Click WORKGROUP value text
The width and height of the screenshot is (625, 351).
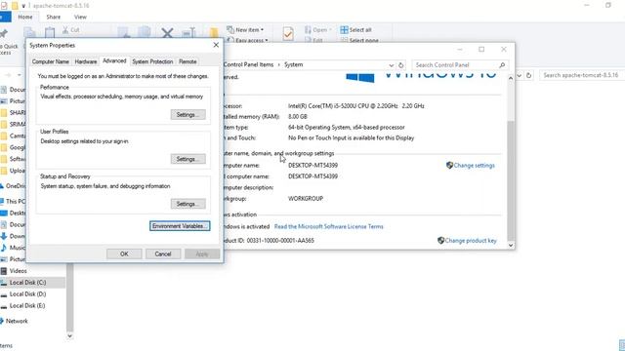coord(306,198)
